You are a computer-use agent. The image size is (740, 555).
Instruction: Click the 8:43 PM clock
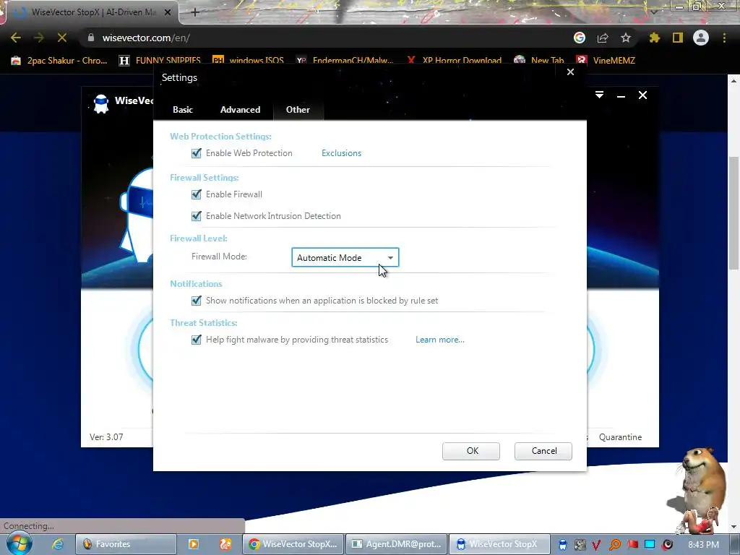703,545
